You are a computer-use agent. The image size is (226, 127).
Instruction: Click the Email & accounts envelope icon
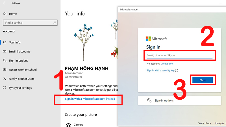tap(5, 51)
